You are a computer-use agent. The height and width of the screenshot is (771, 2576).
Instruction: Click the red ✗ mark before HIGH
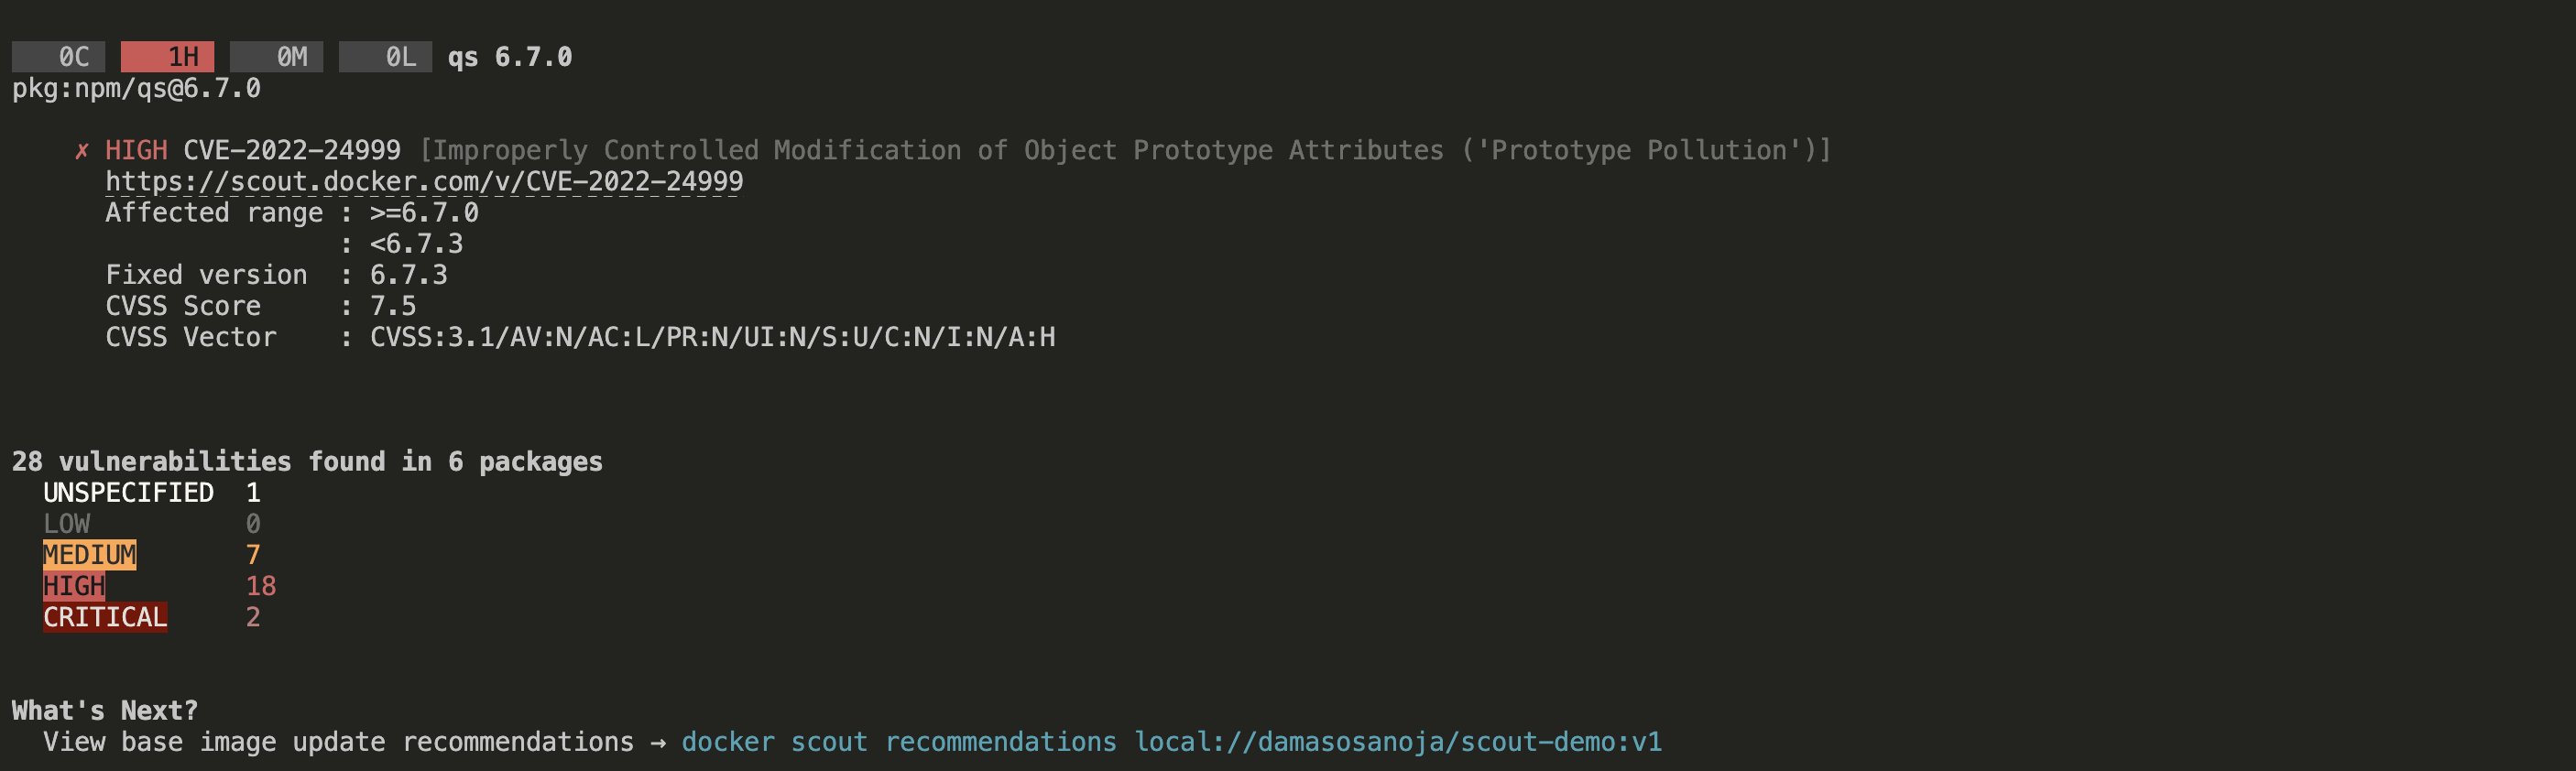(x=82, y=151)
